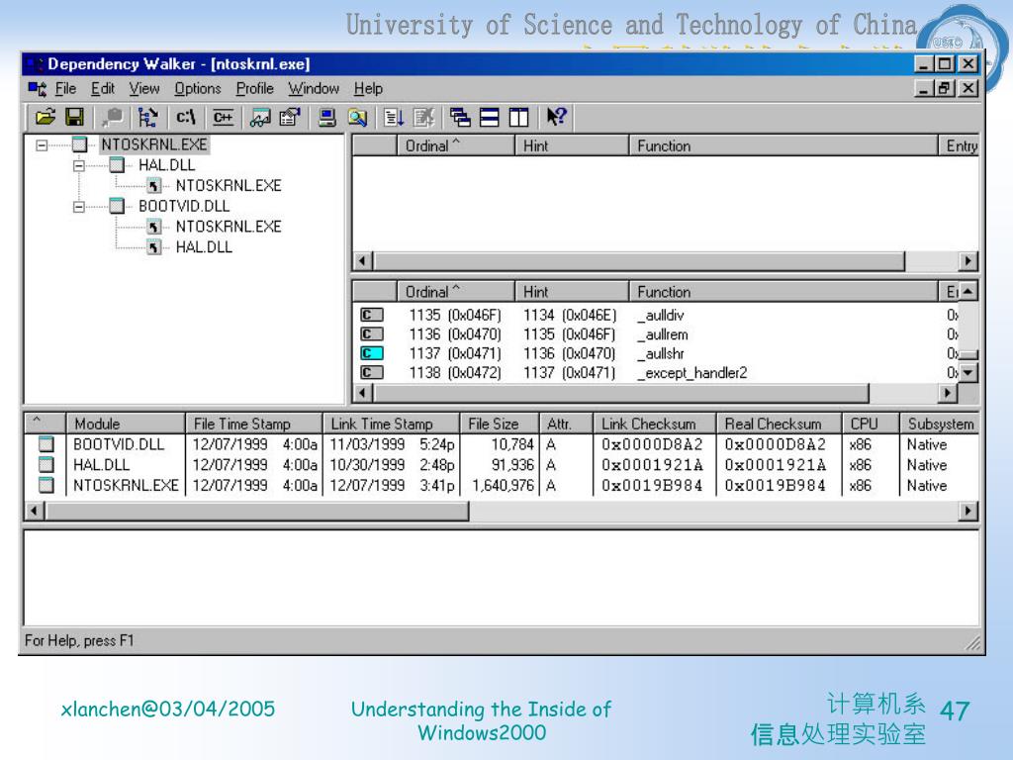This screenshot has width=1013, height=760.
Task: Click the Tile Vertically icon
Action: [x=518, y=117]
